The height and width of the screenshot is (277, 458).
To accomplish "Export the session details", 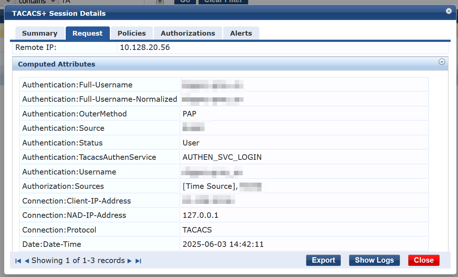I will pyautogui.click(x=323, y=260).
